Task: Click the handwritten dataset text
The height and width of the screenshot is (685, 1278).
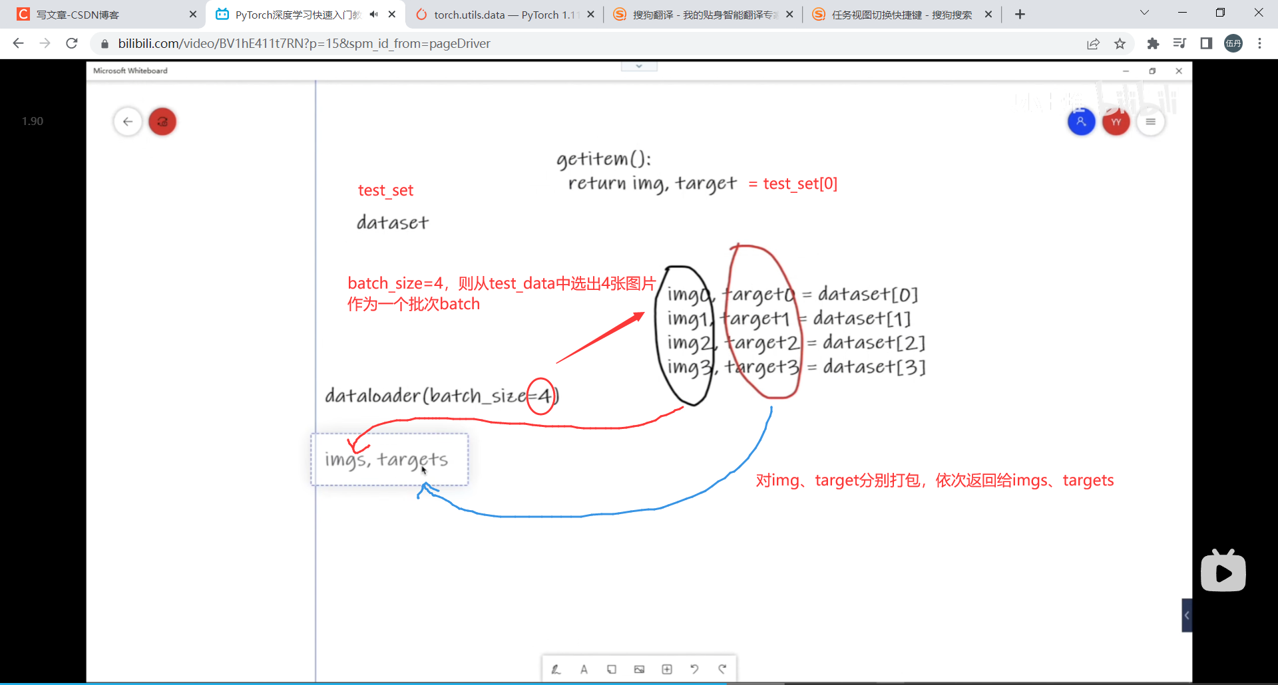Action: pos(392,222)
